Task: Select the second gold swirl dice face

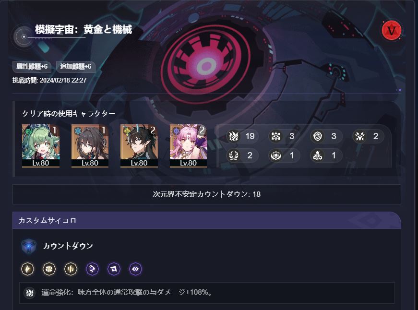Action: (49, 269)
